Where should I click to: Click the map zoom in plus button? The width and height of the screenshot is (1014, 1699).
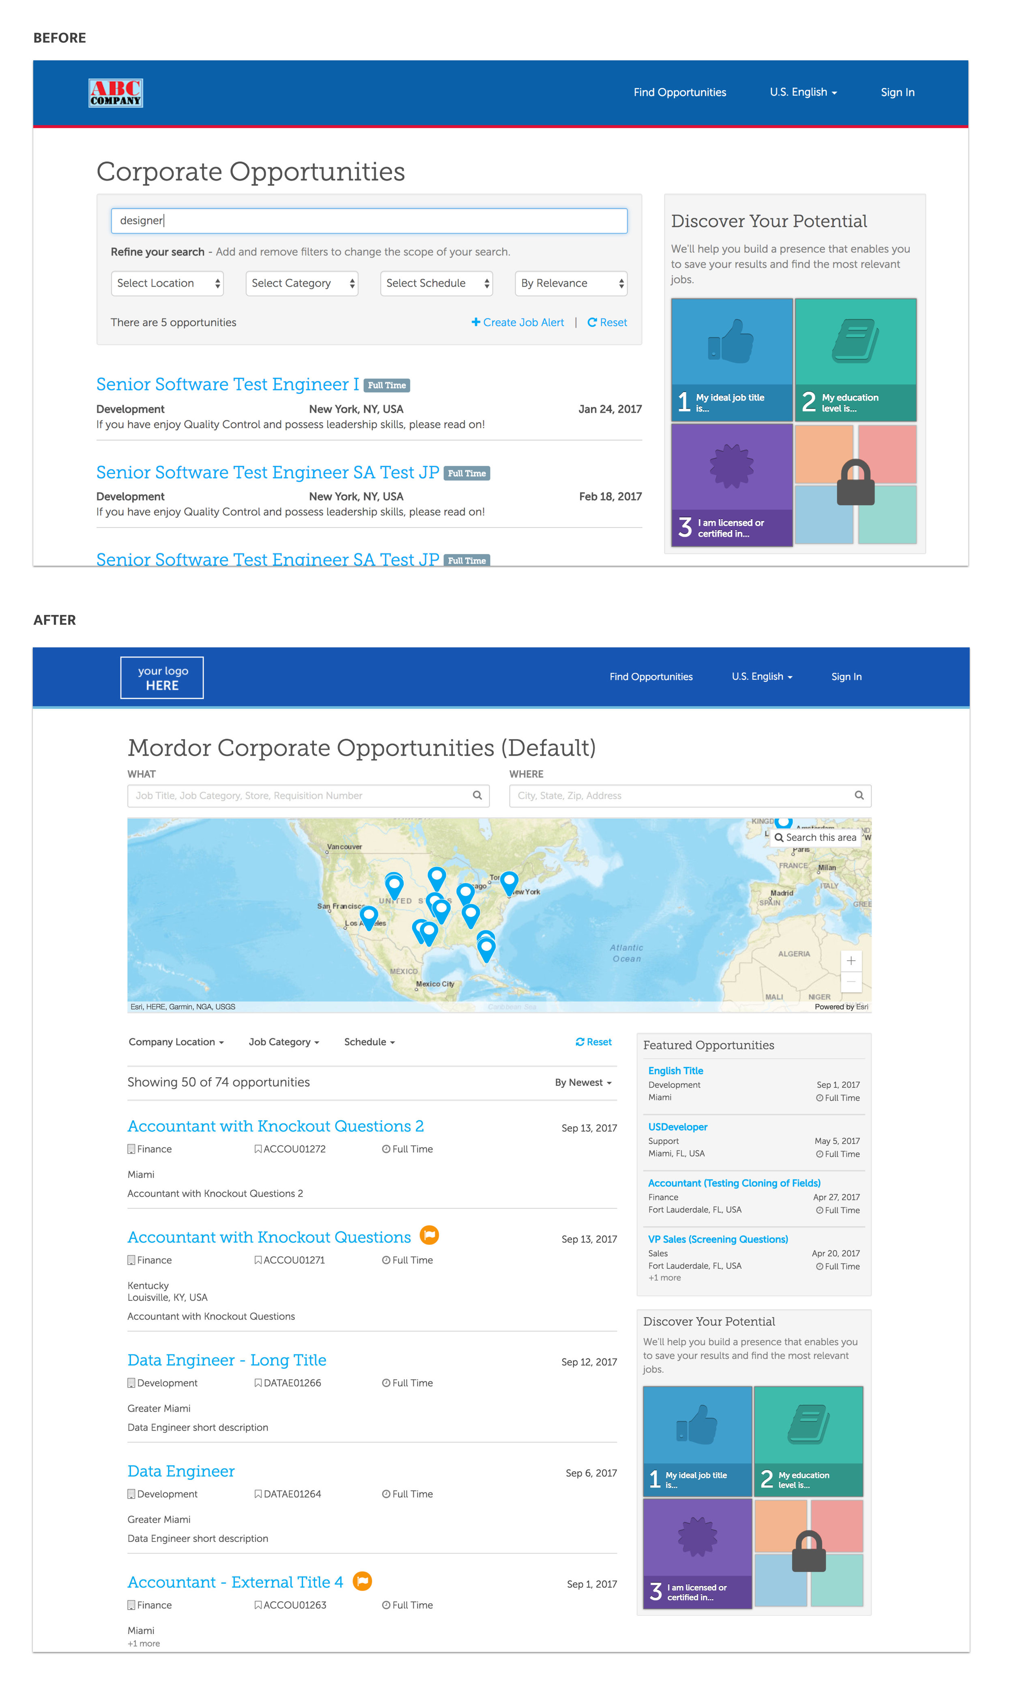[851, 961]
